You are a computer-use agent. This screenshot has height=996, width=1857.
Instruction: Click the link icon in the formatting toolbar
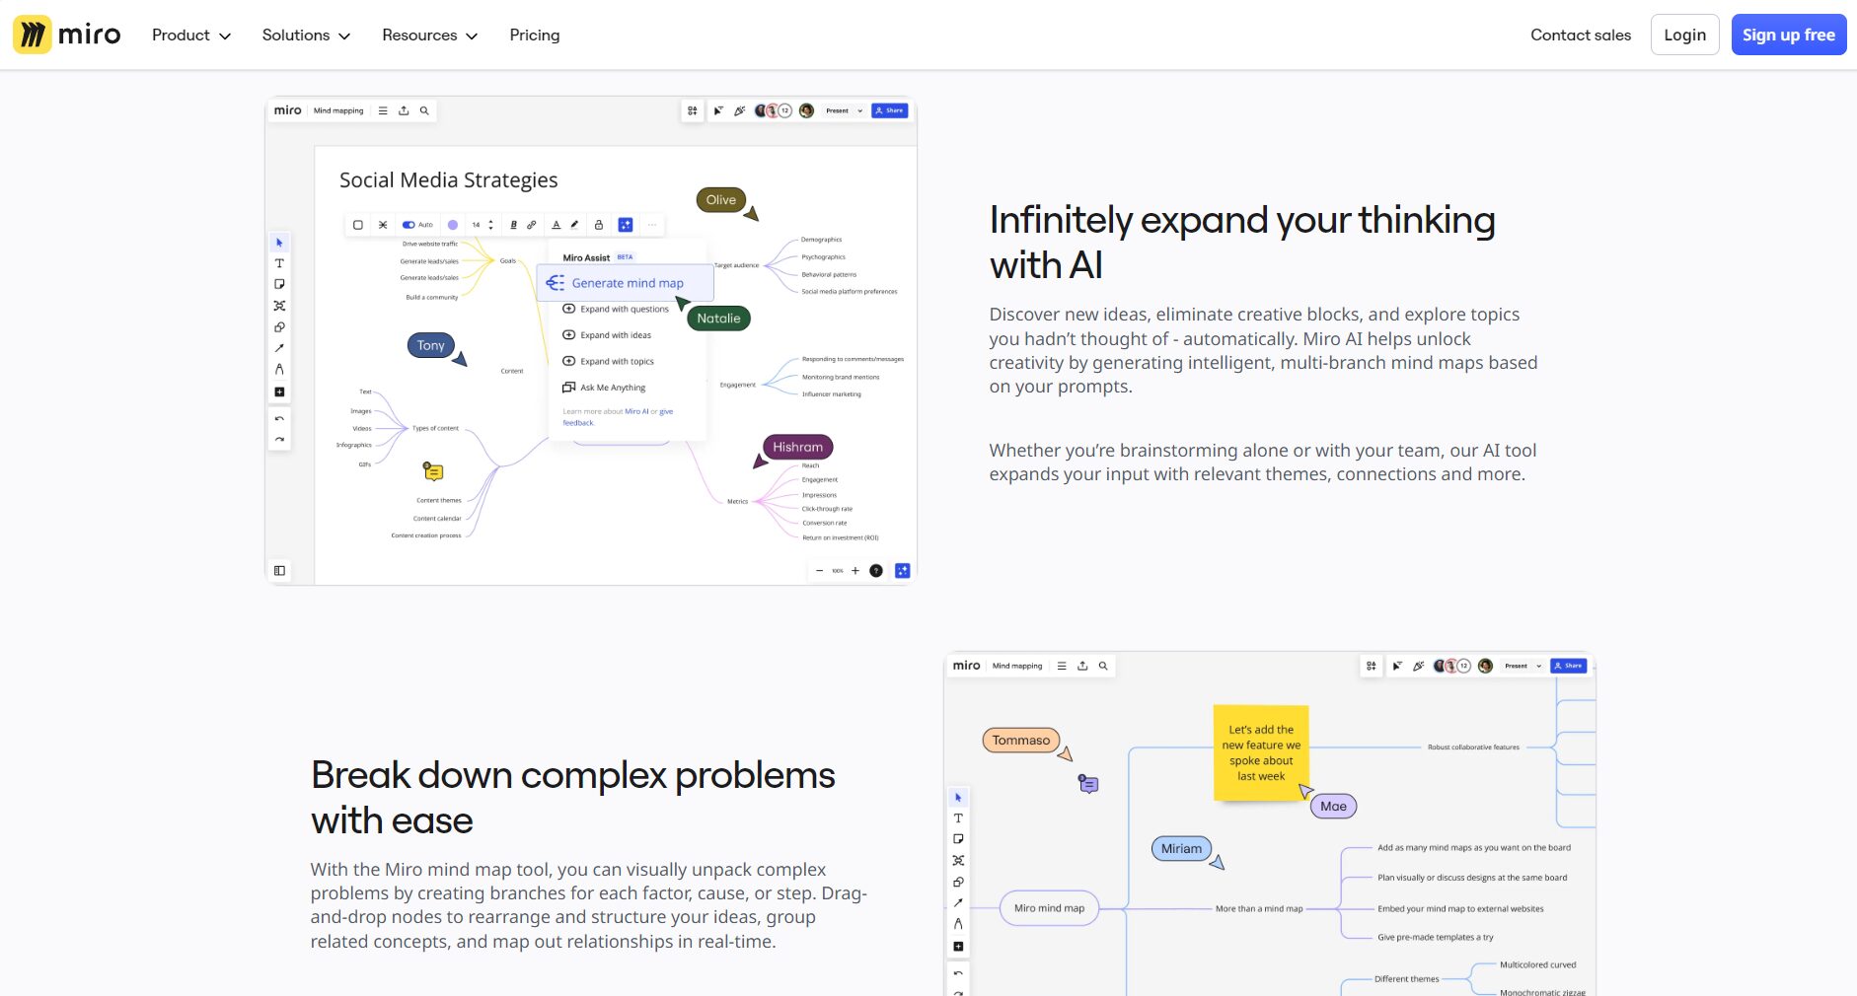(x=532, y=225)
